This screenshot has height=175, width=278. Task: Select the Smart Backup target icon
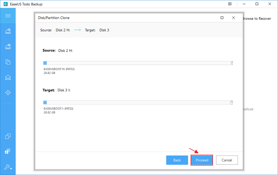[8, 92]
